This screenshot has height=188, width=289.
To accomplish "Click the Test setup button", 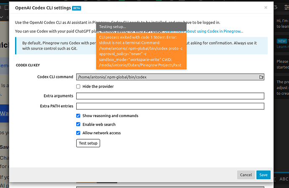I will coord(88,143).
